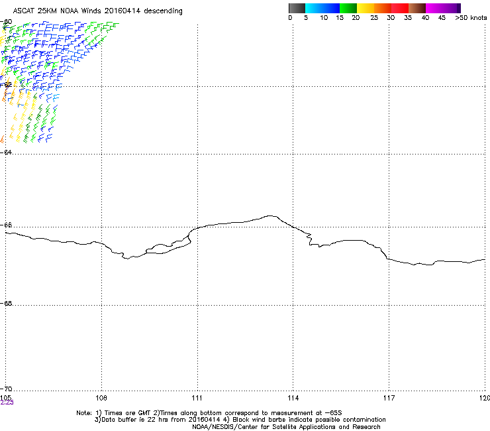This screenshot has width=490, height=431.
Task: Click the latitude label '-64'
Action: pos(6,152)
